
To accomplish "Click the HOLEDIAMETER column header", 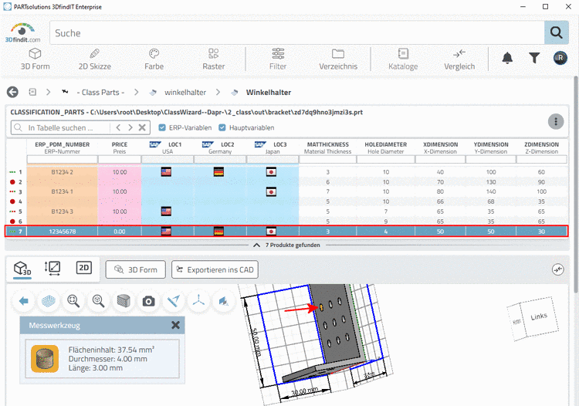I will click(385, 147).
